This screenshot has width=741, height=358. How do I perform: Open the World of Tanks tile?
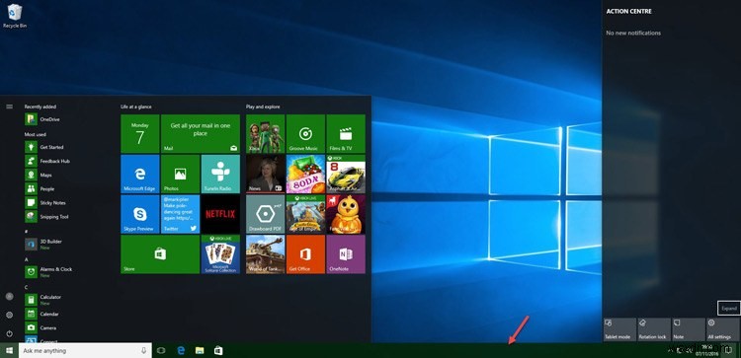pos(265,254)
